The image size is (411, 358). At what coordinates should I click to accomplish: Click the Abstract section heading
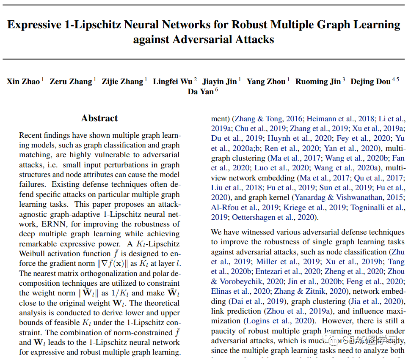[x=99, y=118]
